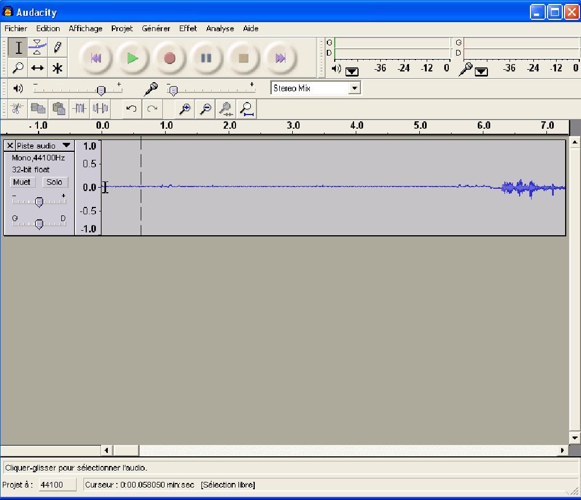Select the Time Shift tool
This screenshot has height=500, width=581.
coord(37,68)
